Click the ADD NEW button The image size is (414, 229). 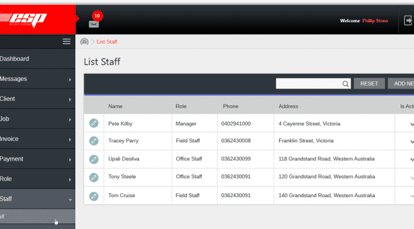pos(401,84)
